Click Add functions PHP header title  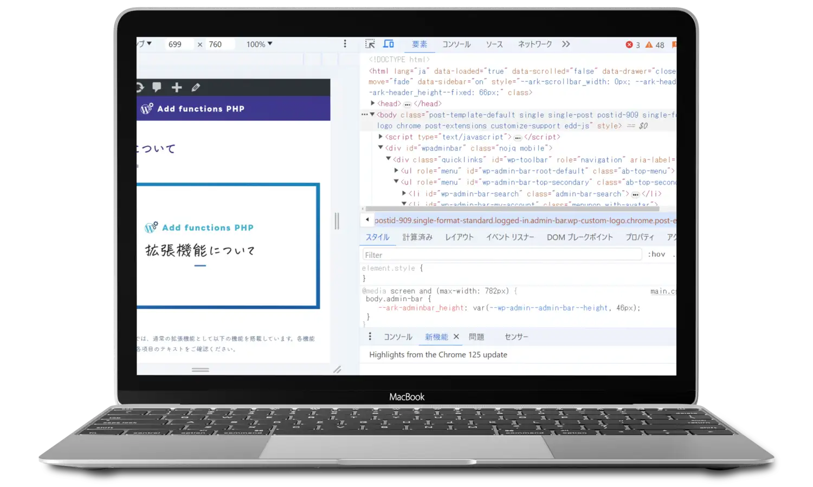click(x=201, y=109)
